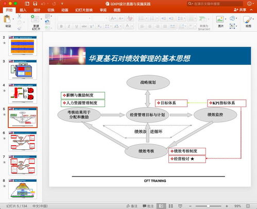Open the slide Layout dropdown
The height and width of the screenshot is (209, 257).
pyautogui.click(x=48, y=16)
